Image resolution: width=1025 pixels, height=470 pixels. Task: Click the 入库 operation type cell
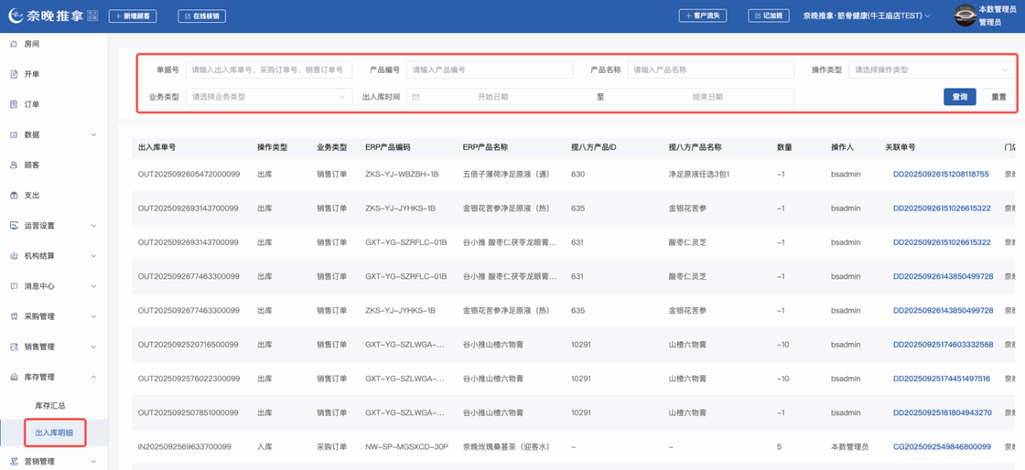point(264,446)
